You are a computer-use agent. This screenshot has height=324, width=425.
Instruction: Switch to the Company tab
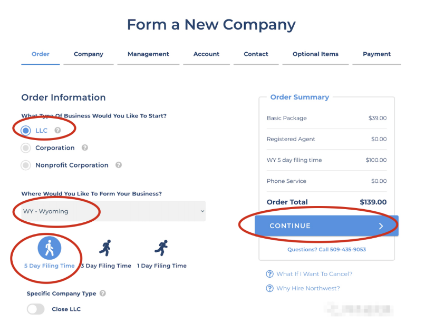(x=89, y=54)
